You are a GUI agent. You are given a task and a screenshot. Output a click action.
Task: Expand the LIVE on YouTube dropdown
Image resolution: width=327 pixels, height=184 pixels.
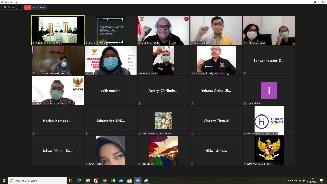pyautogui.click(x=39, y=7)
